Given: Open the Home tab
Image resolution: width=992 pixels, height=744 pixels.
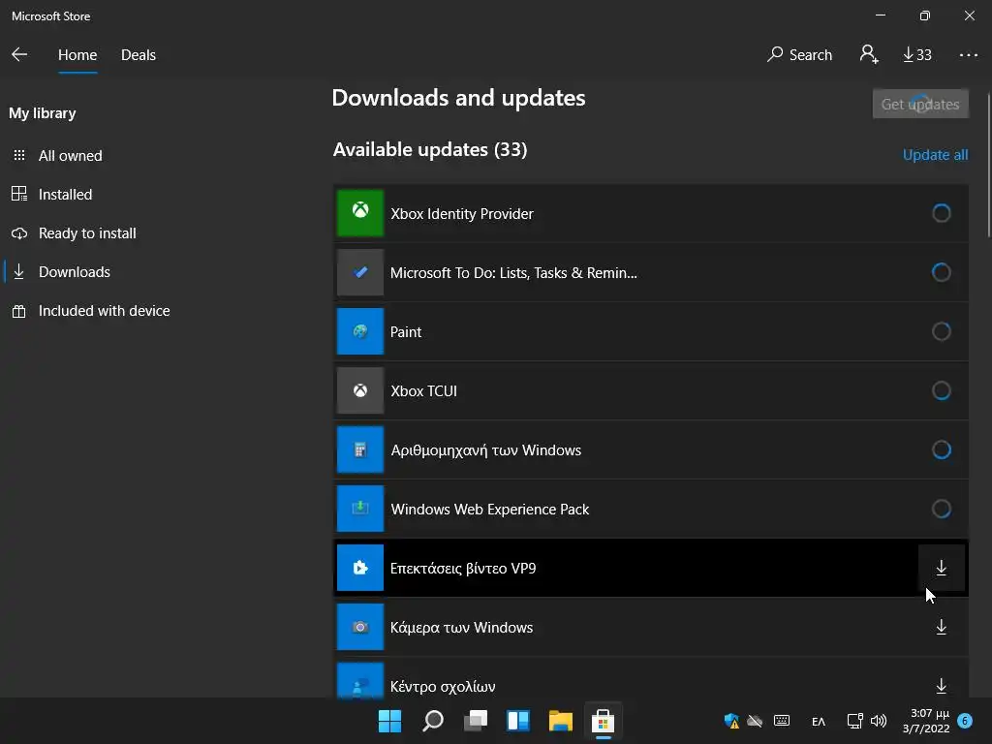Looking at the screenshot, I should [x=77, y=55].
